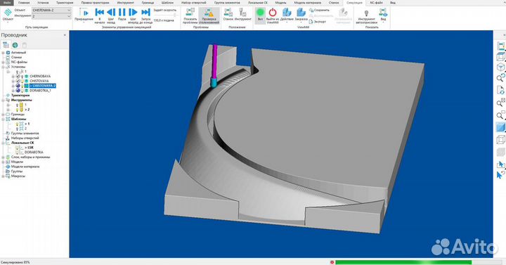Click the Machine position (Станок) icon

tap(228, 12)
